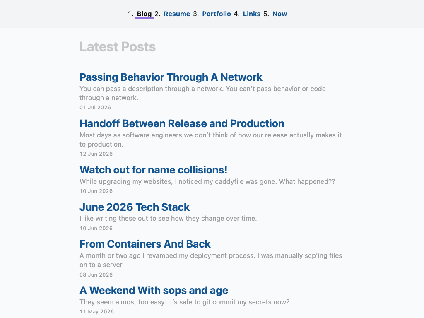
Task: Click the 12 Jun 2026 date
Action: [x=96, y=154]
